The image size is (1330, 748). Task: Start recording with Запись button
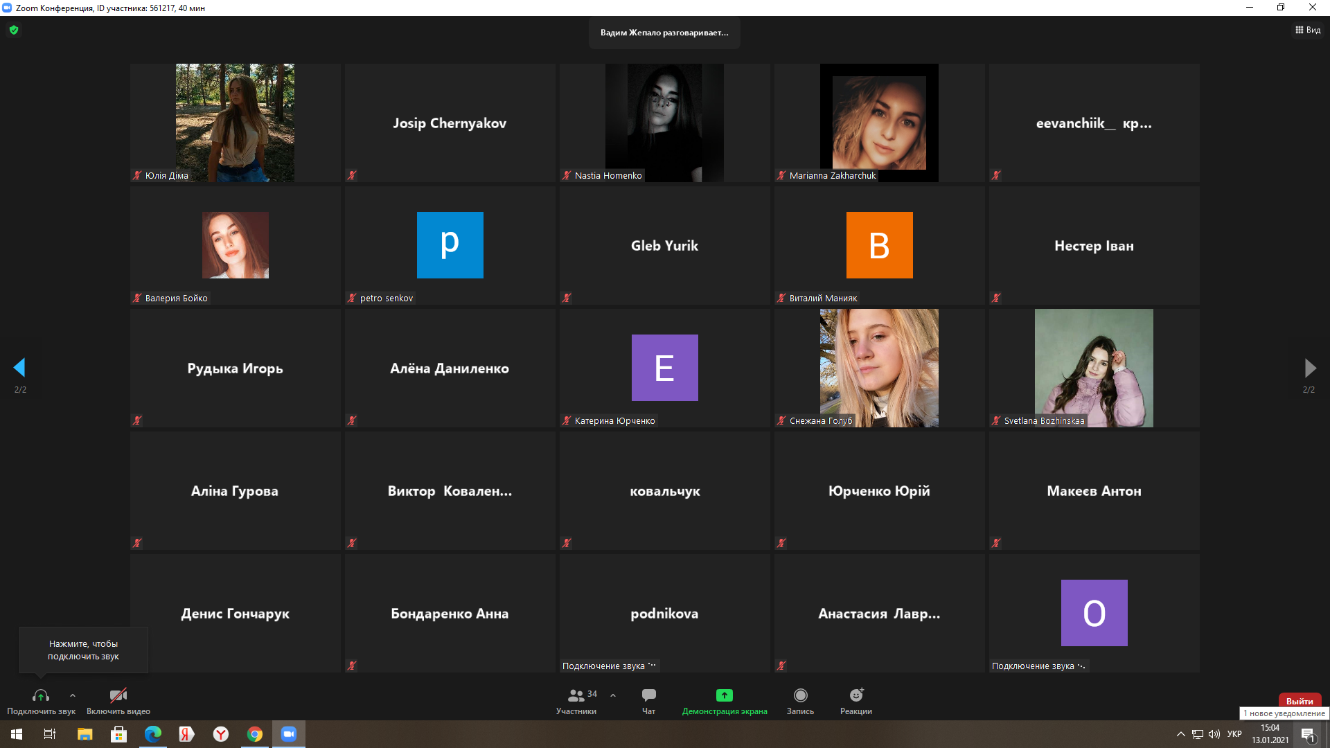click(x=800, y=695)
